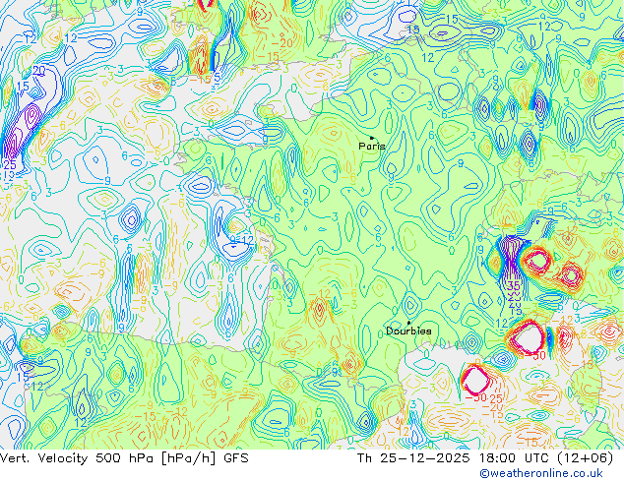624x482 pixels.
Task: Click the weatheronline.co.uk copyright text
Action: coord(541,473)
